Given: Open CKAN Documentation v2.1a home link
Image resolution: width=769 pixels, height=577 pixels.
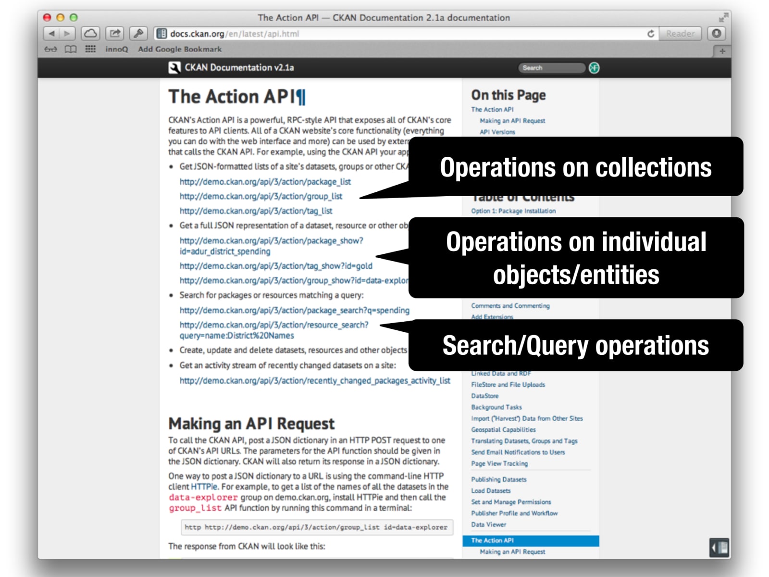Looking at the screenshot, I should click(x=239, y=68).
